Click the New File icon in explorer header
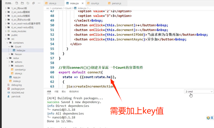 tap(17, 3)
